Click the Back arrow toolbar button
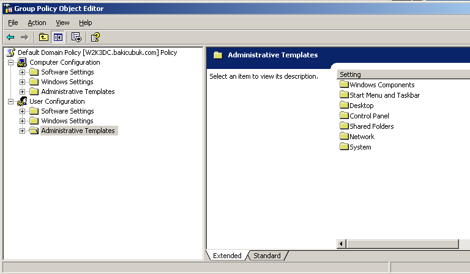Screen dimensions: 470x274 tap(10, 37)
